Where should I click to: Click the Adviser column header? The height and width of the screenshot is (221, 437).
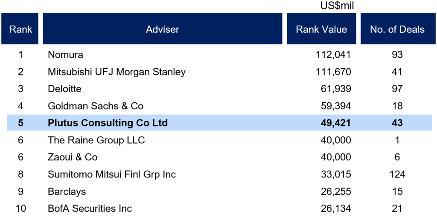click(x=163, y=29)
